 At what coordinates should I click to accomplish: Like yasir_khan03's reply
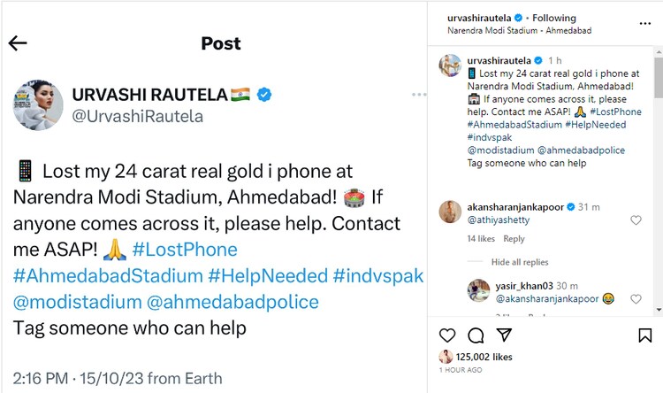click(636, 299)
